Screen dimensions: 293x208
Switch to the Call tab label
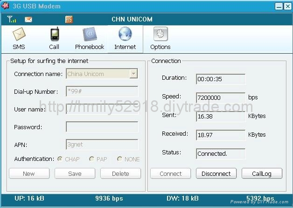54,47
